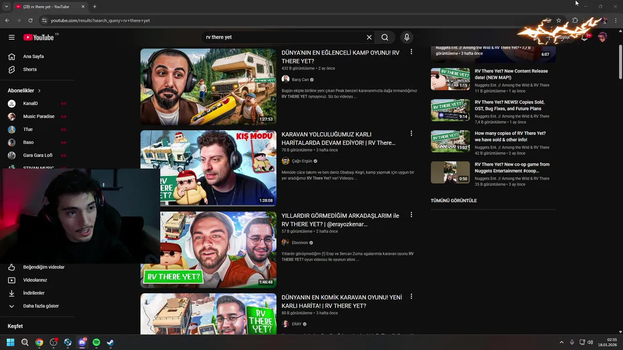Open options for 'KARAVAN YOLCULUĞUMUZ KARLI' video
Image resolution: width=623 pixels, height=350 pixels.
[x=411, y=133]
